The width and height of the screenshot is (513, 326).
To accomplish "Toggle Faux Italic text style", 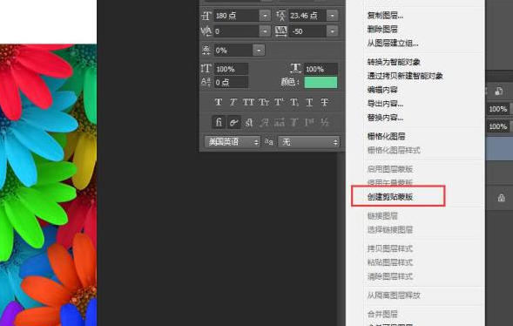I will [x=233, y=103].
